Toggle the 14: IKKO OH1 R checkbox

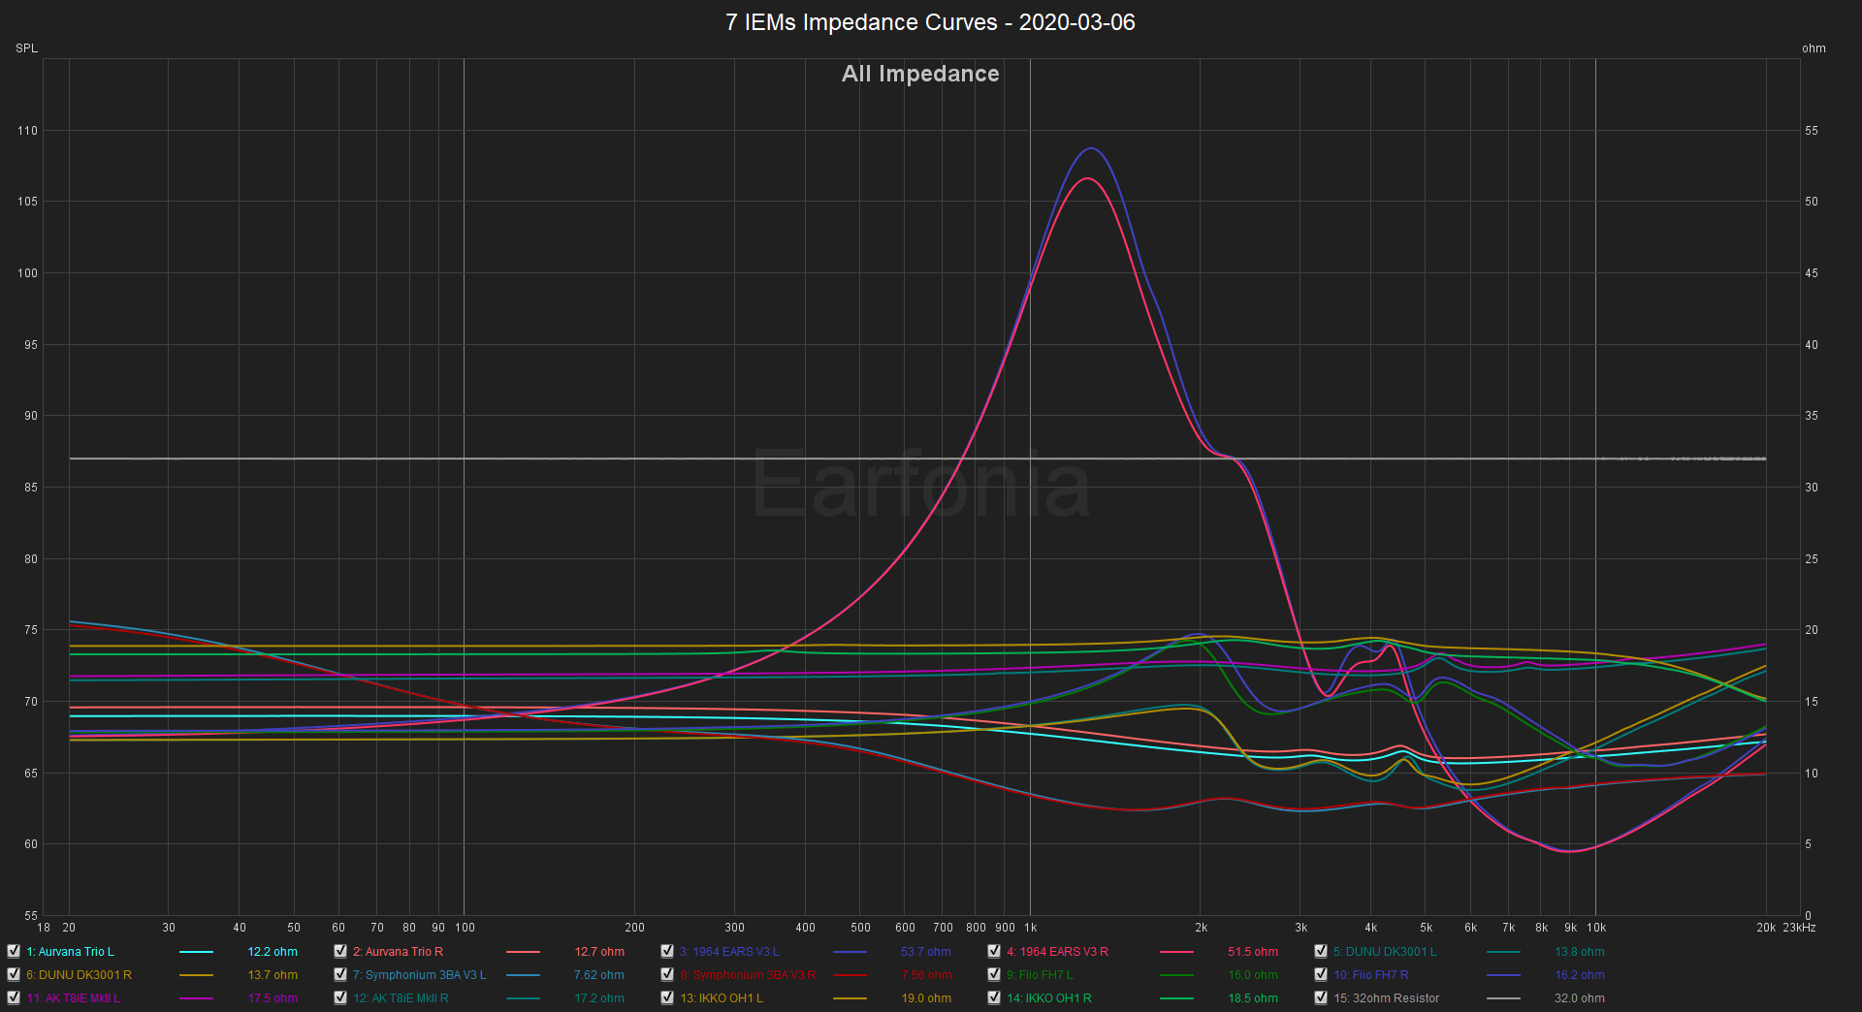click(x=994, y=997)
